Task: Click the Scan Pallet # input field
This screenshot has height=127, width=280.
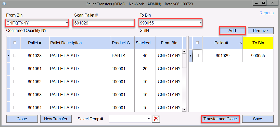Action: pos(104,23)
